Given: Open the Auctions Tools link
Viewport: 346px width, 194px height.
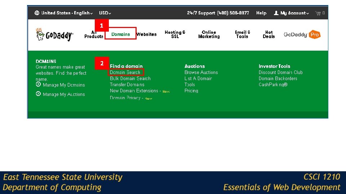Looking at the screenshot, I should tap(190, 85).
